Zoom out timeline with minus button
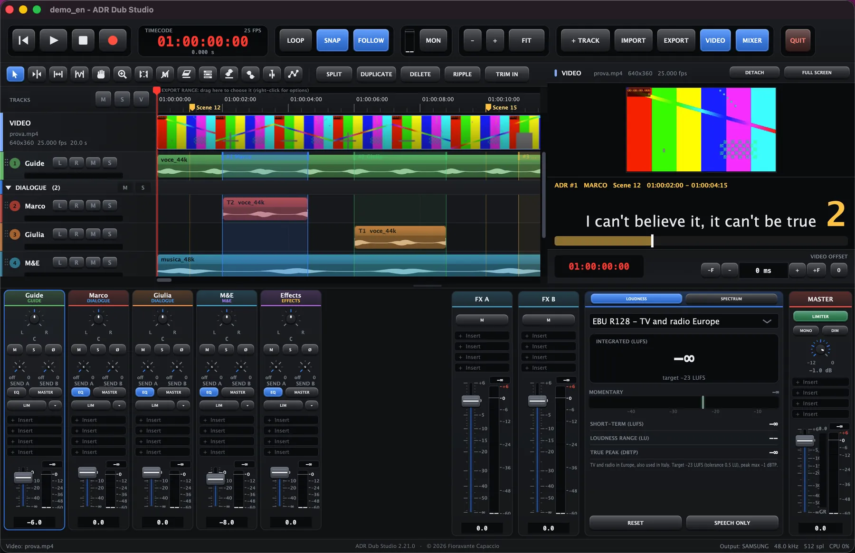 pos(472,40)
